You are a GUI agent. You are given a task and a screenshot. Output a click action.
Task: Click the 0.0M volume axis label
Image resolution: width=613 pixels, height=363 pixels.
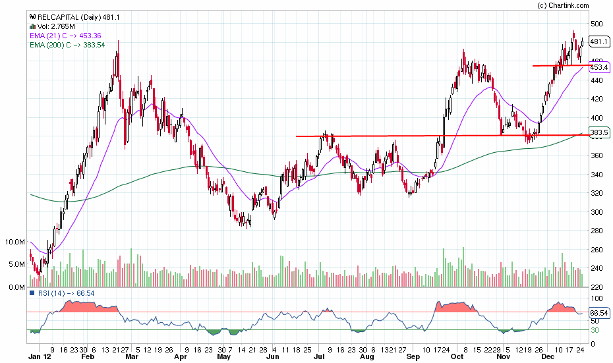pyautogui.click(x=17, y=287)
